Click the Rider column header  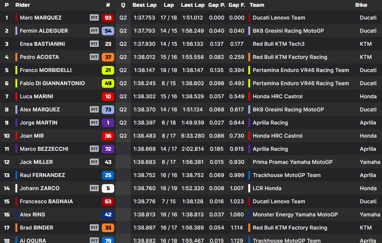[23, 5]
